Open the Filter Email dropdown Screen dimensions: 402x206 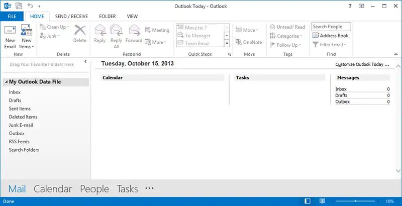pyautogui.click(x=329, y=45)
